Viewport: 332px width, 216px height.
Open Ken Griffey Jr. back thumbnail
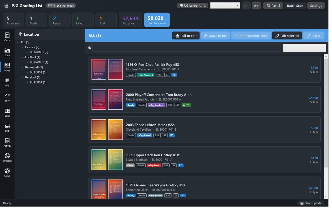pos(115,160)
